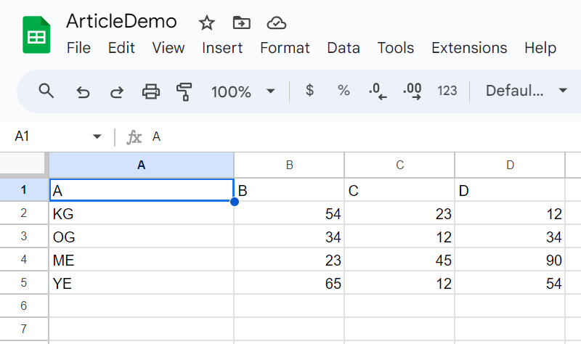Open more number formats 123 button

click(447, 91)
